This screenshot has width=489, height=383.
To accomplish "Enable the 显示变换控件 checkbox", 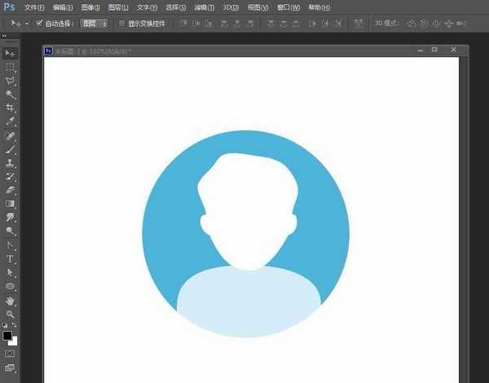I will pos(121,24).
